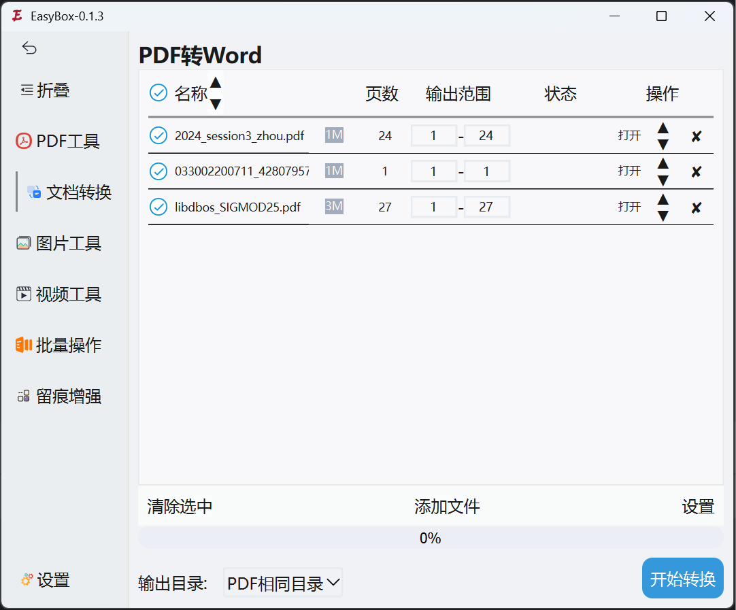The height and width of the screenshot is (610, 736).
Task: Toggle the libdbos_SIGMOD25.pdf row checkbox
Action: click(158, 207)
